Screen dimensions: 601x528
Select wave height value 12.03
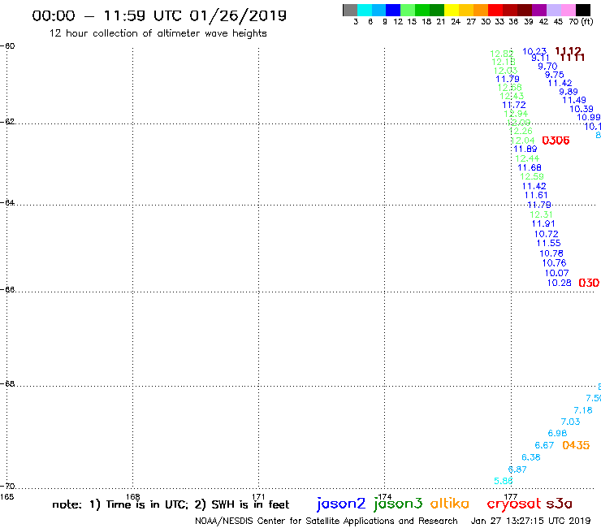click(x=505, y=71)
